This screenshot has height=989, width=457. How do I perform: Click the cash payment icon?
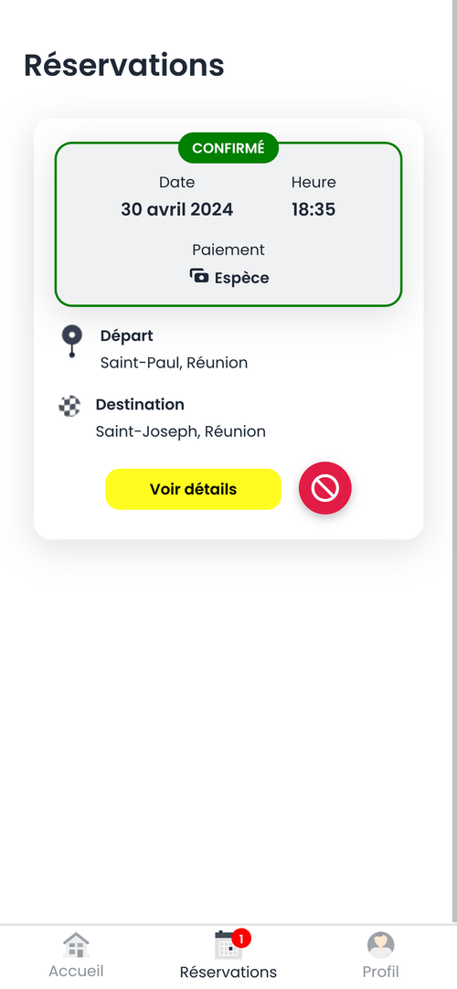(199, 276)
